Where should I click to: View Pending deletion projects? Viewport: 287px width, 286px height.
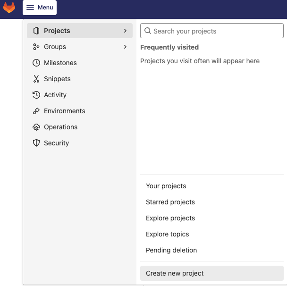click(171, 250)
